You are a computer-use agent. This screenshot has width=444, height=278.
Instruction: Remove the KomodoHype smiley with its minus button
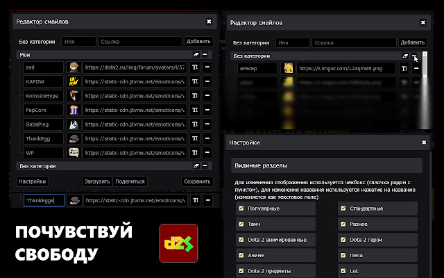tap(207, 96)
